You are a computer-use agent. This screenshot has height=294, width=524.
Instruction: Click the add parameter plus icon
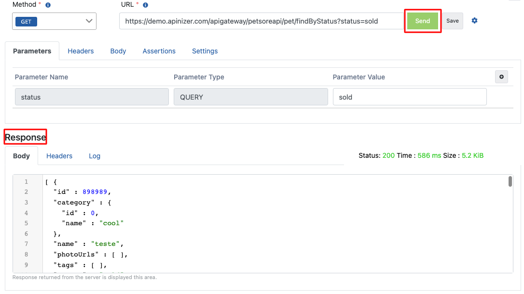(x=501, y=77)
